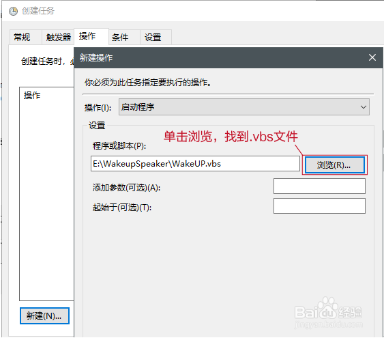Viewport: 384px width, 338px height.
Task: Focus the 添加参数(可选) input field
Action: click(319, 186)
